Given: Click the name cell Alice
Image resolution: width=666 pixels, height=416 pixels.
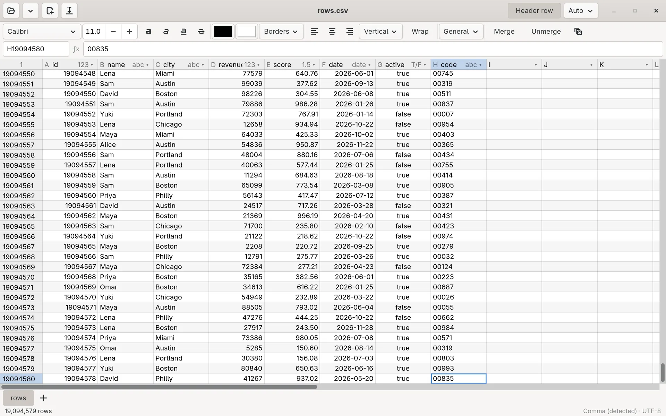Looking at the screenshot, I should pos(126,145).
